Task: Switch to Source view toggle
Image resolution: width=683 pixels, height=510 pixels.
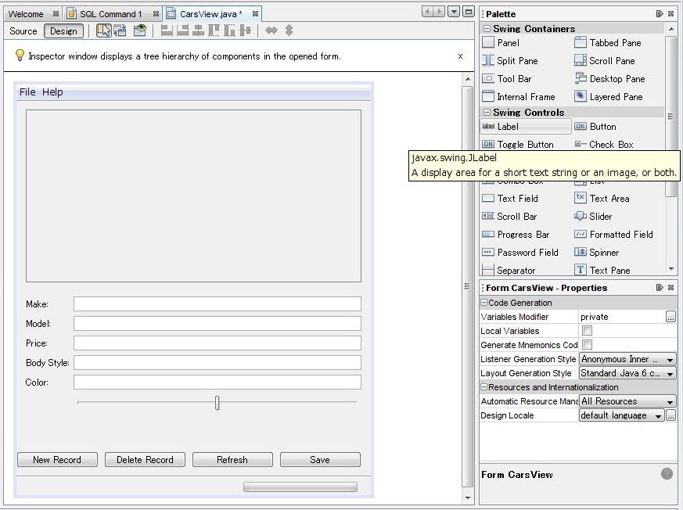Action: pyautogui.click(x=23, y=31)
